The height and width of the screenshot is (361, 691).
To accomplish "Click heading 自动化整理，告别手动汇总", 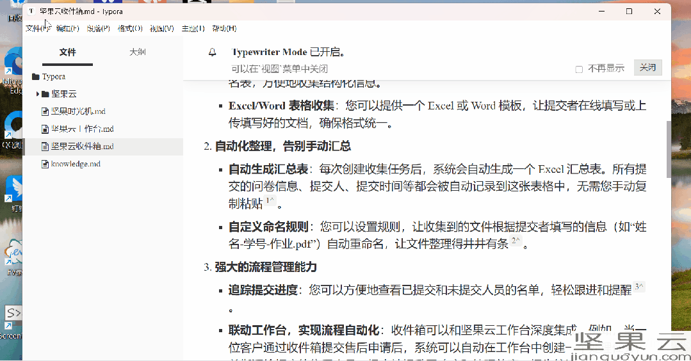I will click(x=283, y=146).
